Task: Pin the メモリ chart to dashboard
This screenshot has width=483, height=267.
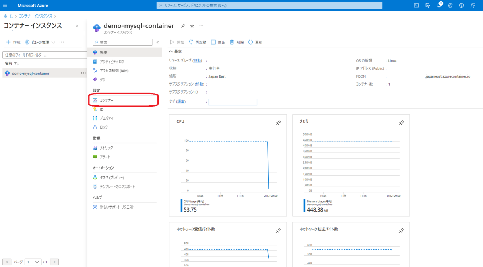Action: click(x=401, y=123)
